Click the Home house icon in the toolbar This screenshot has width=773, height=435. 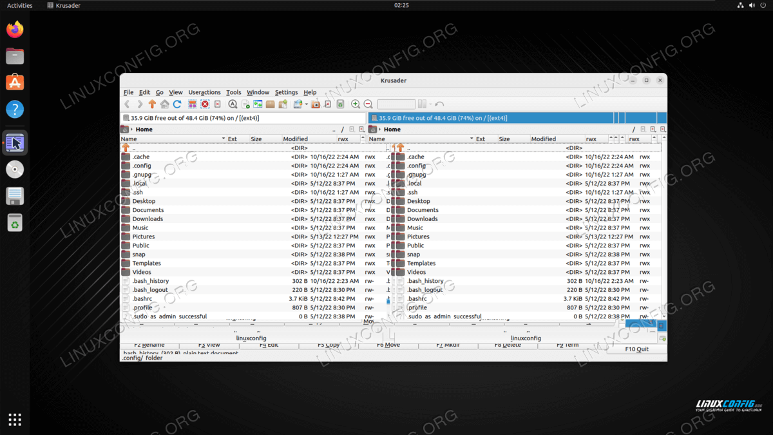coord(164,104)
